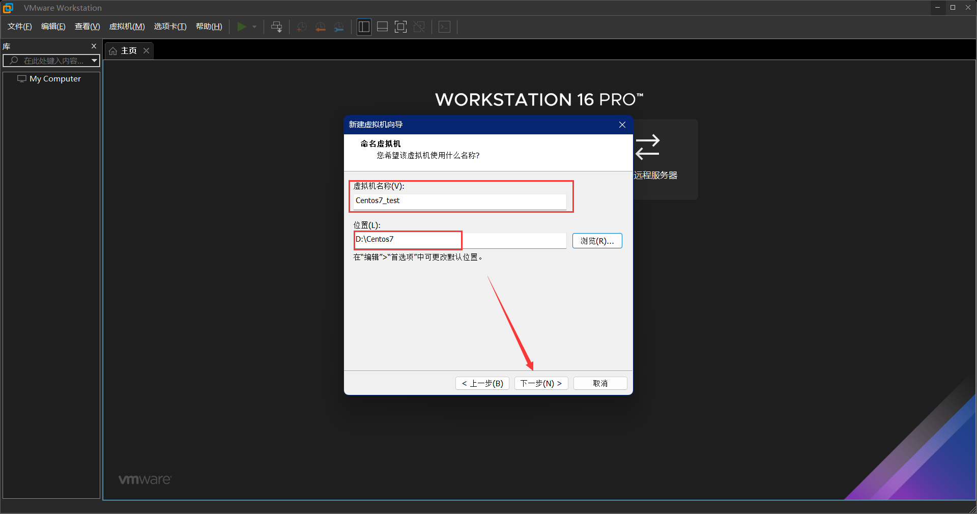Toggle the thumbnail bar view icon
The width and height of the screenshot is (977, 514).
click(x=383, y=27)
